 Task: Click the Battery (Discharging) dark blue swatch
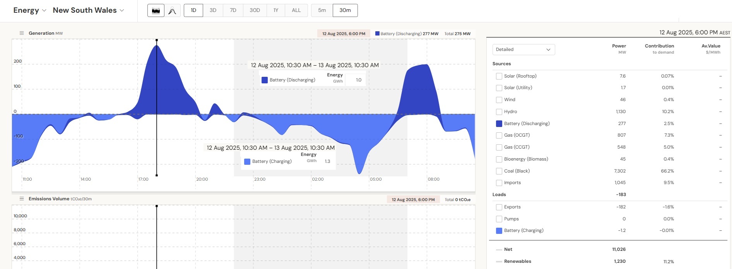pos(499,124)
